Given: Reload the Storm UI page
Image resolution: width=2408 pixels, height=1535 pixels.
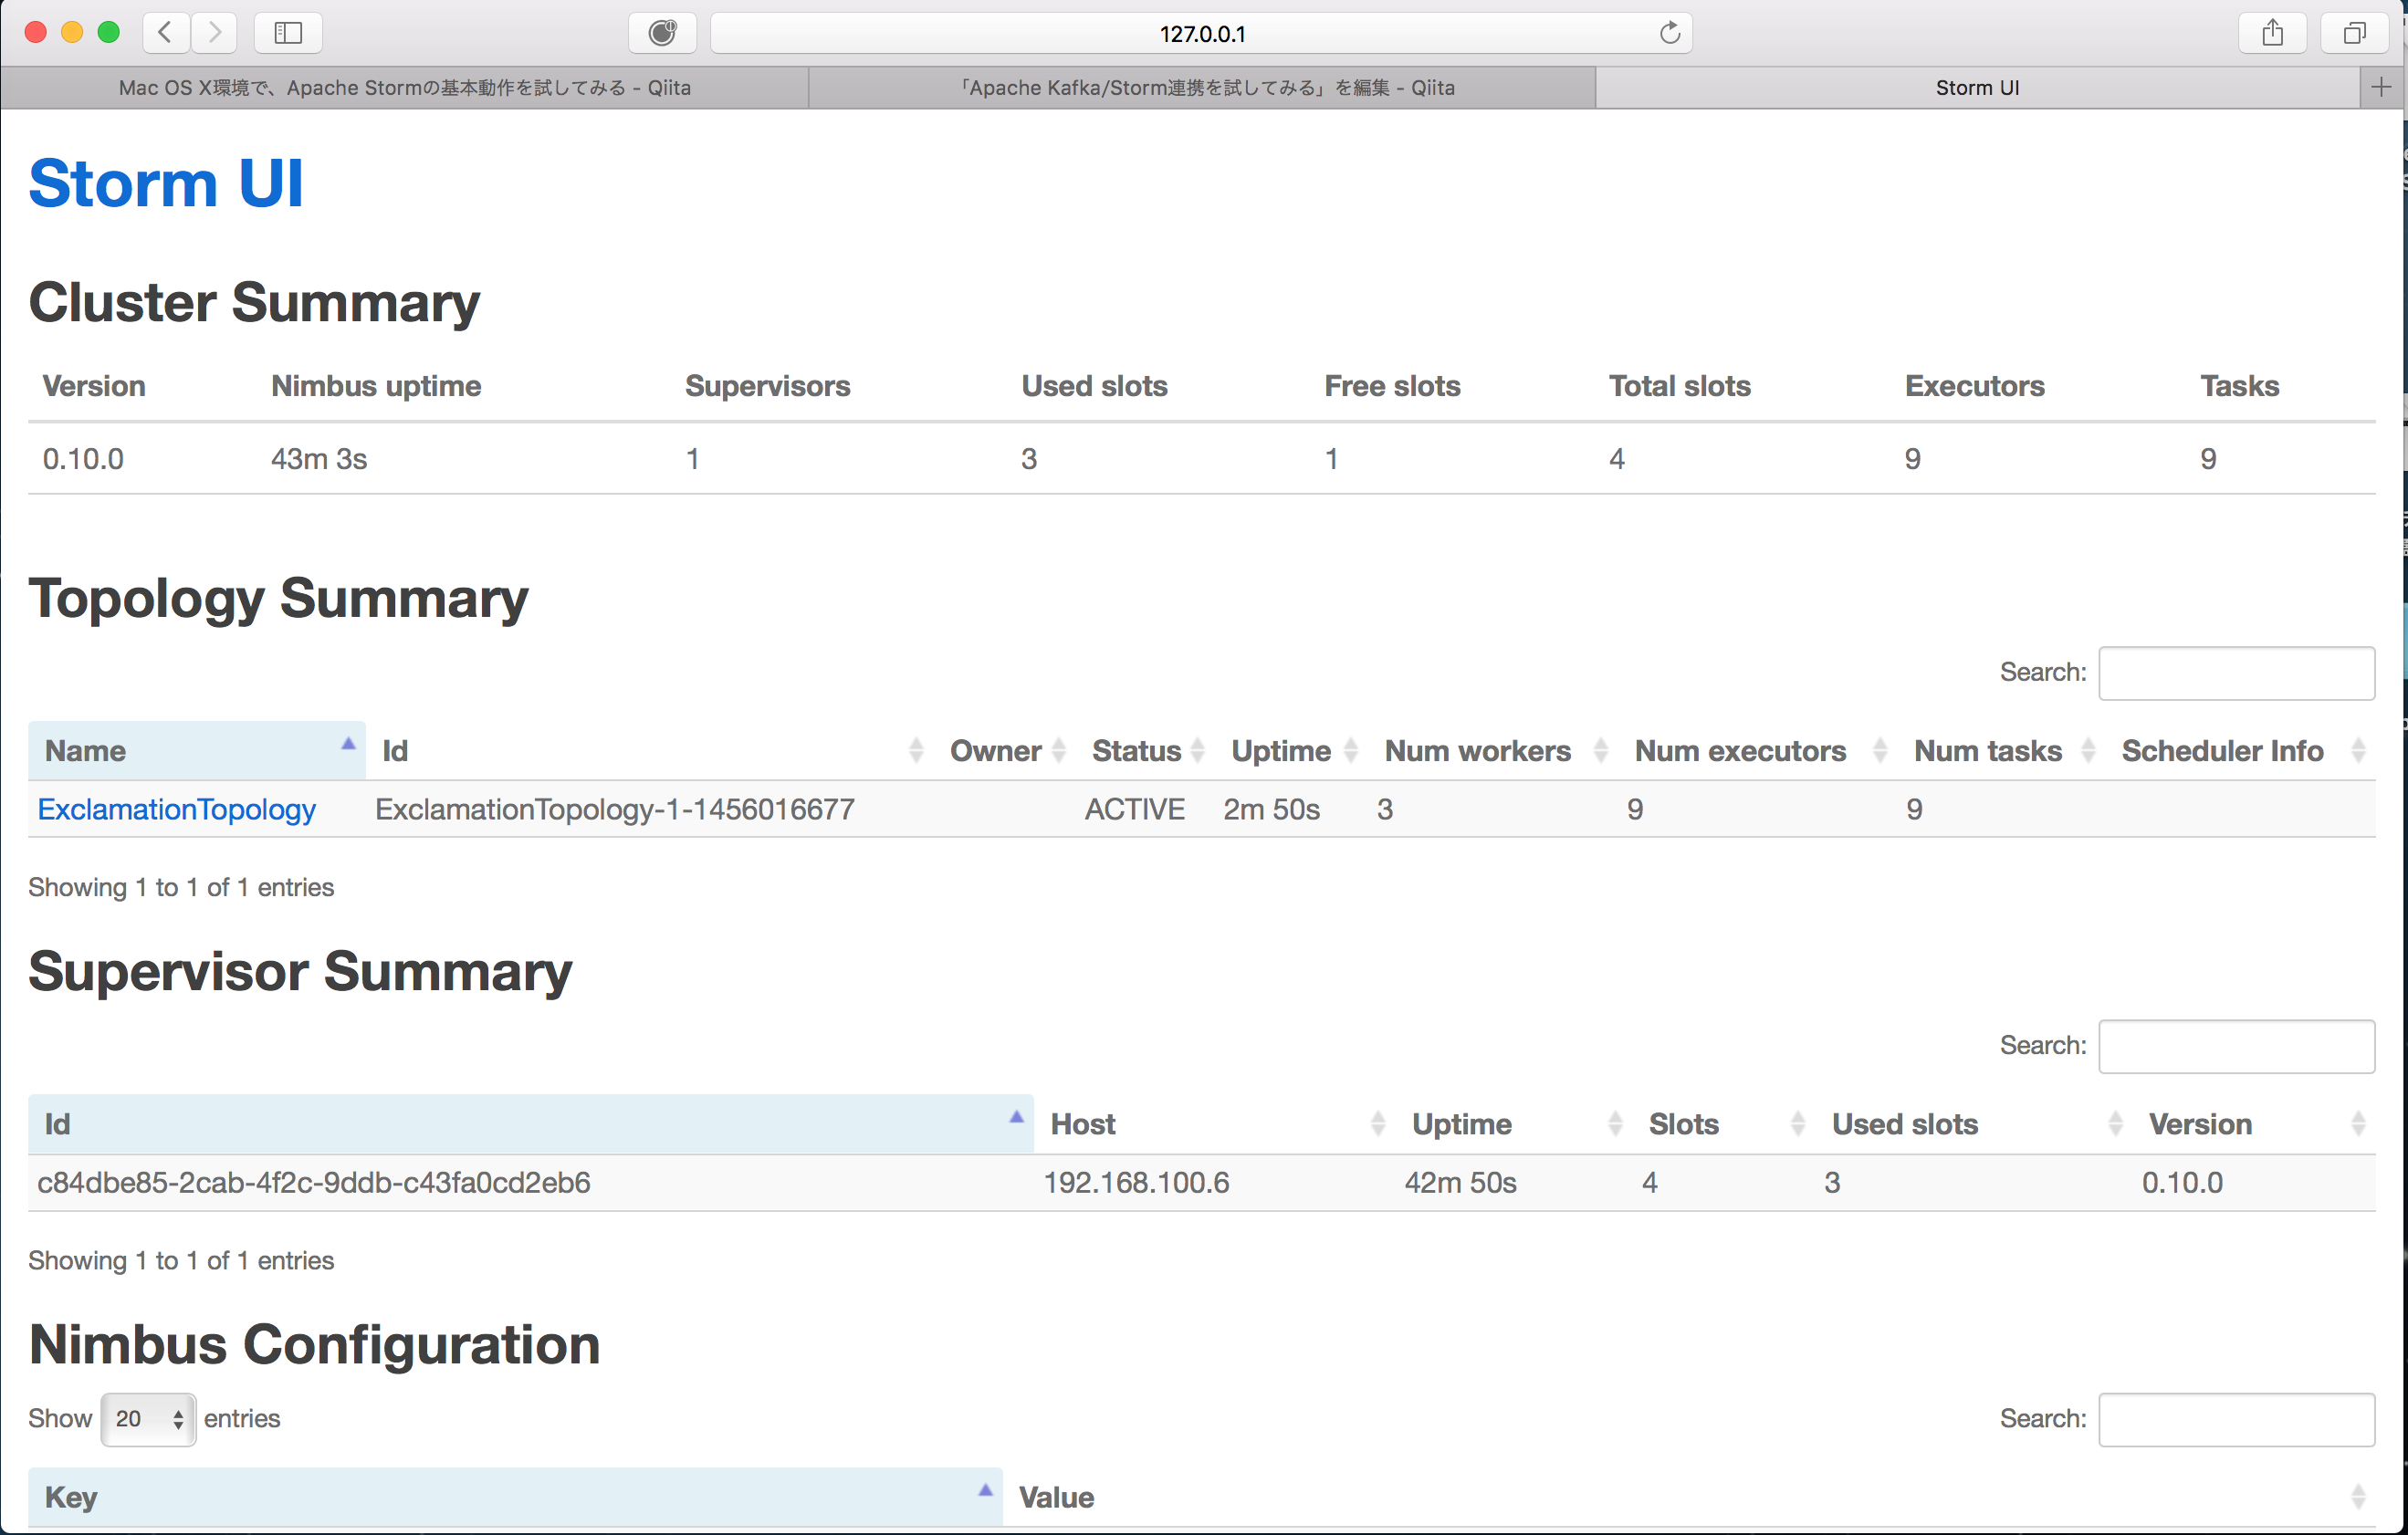Looking at the screenshot, I should point(1669,32).
